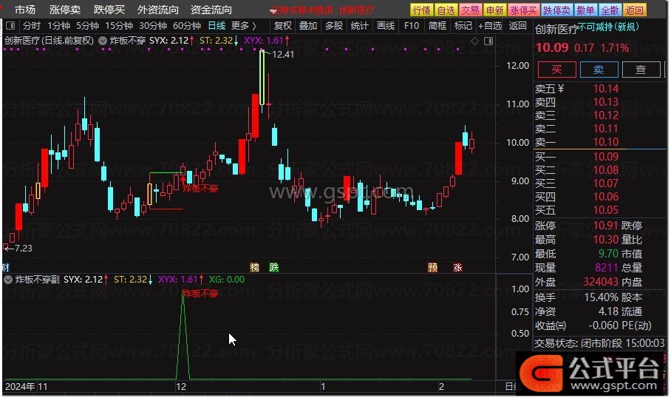
Task: Switch to 15分钟 chart period
Action: pos(119,26)
